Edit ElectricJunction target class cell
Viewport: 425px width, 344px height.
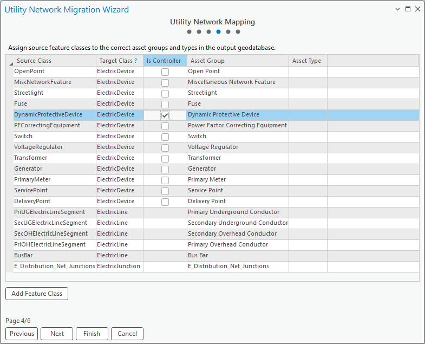click(120, 267)
